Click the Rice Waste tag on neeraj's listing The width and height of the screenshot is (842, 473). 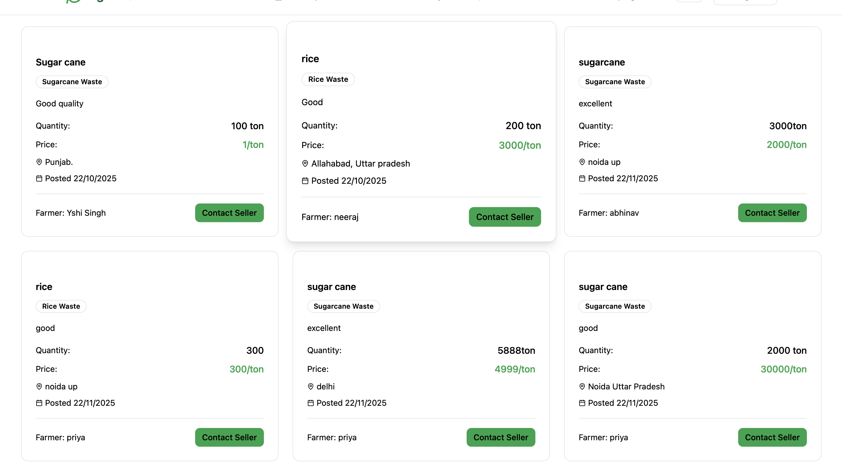coord(328,80)
